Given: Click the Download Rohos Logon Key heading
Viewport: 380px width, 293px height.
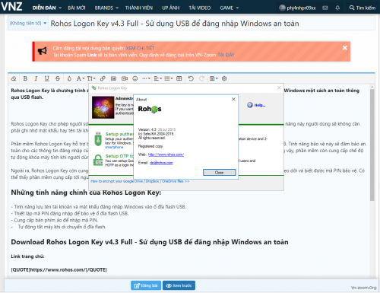Looking at the screenshot, I should [150, 242].
